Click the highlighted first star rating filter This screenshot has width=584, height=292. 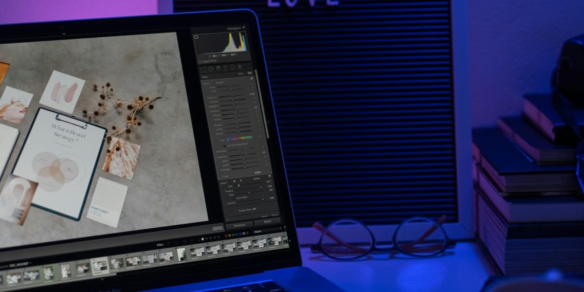tap(202, 239)
